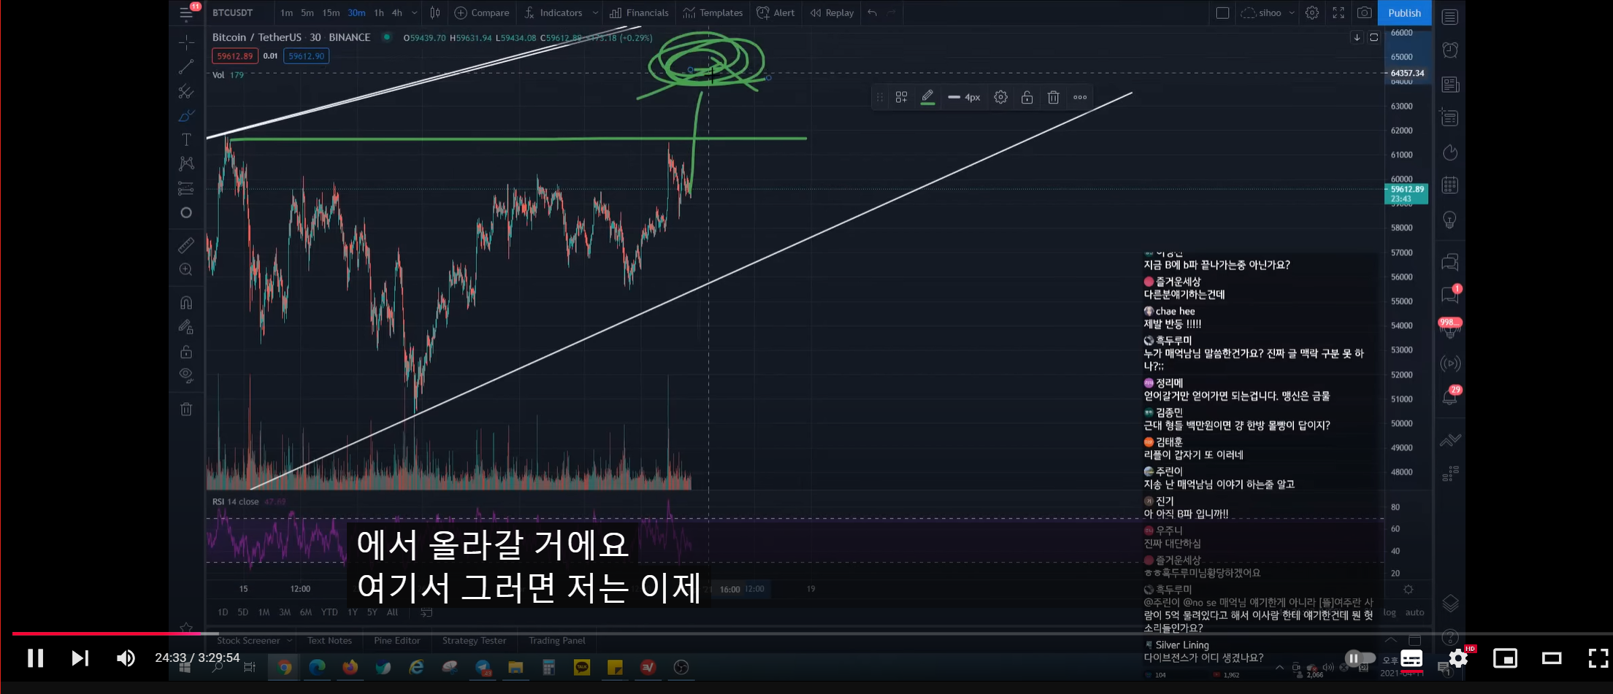The width and height of the screenshot is (1613, 694).
Task: Toggle Stay in Drawing Mode
Action: (186, 327)
